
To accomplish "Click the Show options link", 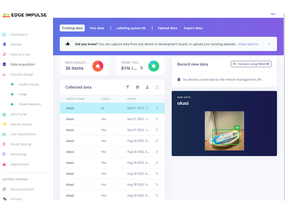I will (248, 44).
